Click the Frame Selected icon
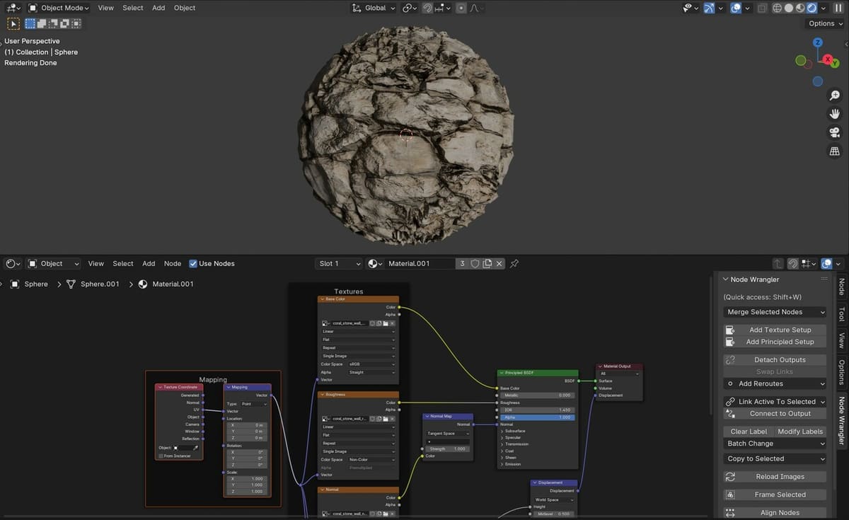The height and width of the screenshot is (520, 849). pos(731,495)
